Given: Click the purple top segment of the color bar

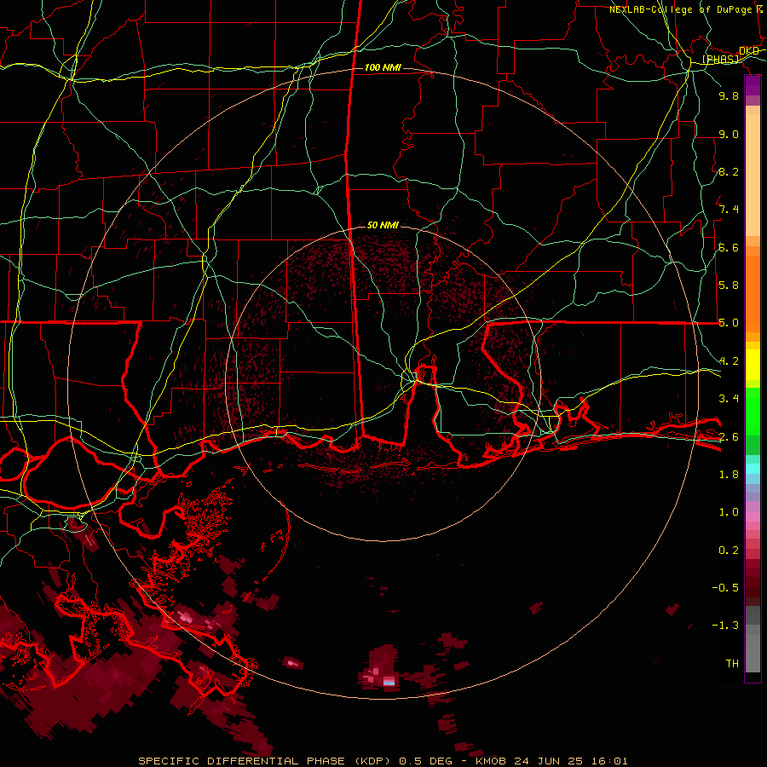Looking at the screenshot, I should pos(753,85).
